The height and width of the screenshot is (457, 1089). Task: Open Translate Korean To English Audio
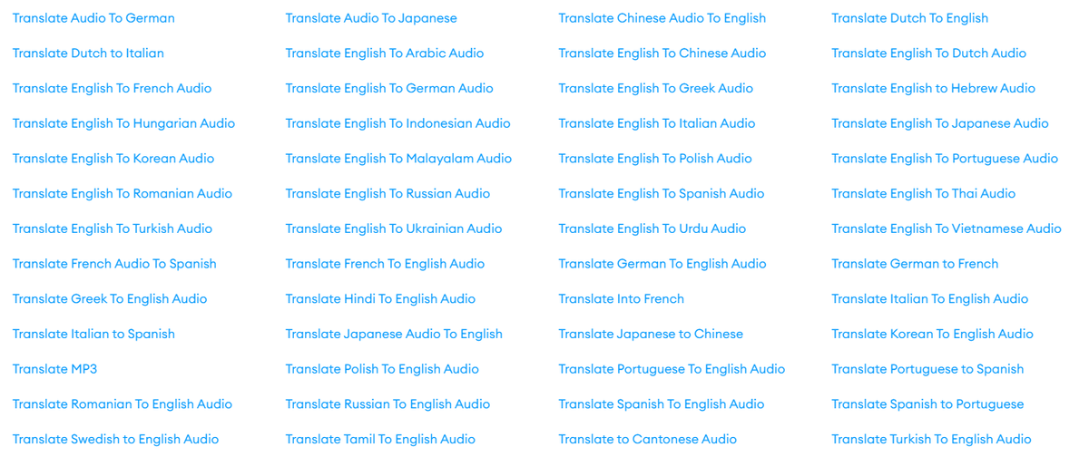[933, 335]
